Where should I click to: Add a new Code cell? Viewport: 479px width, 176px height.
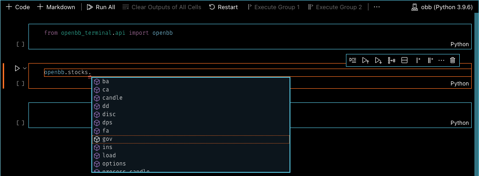pos(18,7)
